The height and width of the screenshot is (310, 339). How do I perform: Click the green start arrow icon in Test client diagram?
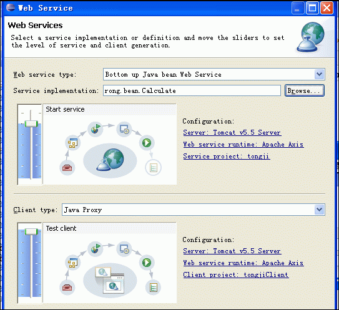tap(147, 263)
